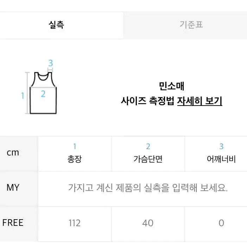Select the 총장 column header
The height and width of the screenshot is (247, 247).
tap(75, 159)
